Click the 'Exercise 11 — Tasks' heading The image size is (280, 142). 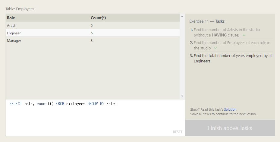207,21
